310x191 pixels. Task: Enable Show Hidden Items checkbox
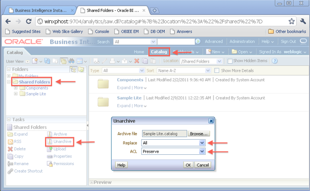click(x=230, y=61)
